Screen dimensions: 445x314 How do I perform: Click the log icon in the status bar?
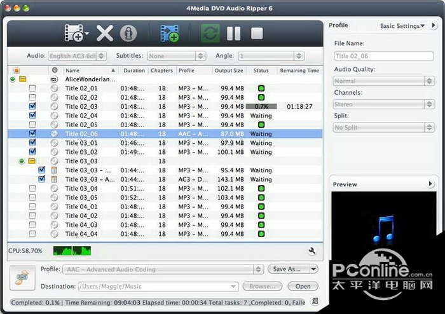[x=315, y=301]
